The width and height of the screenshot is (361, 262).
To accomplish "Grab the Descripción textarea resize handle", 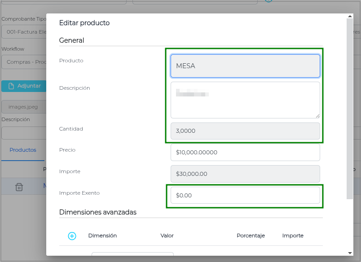I will click(317, 116).
